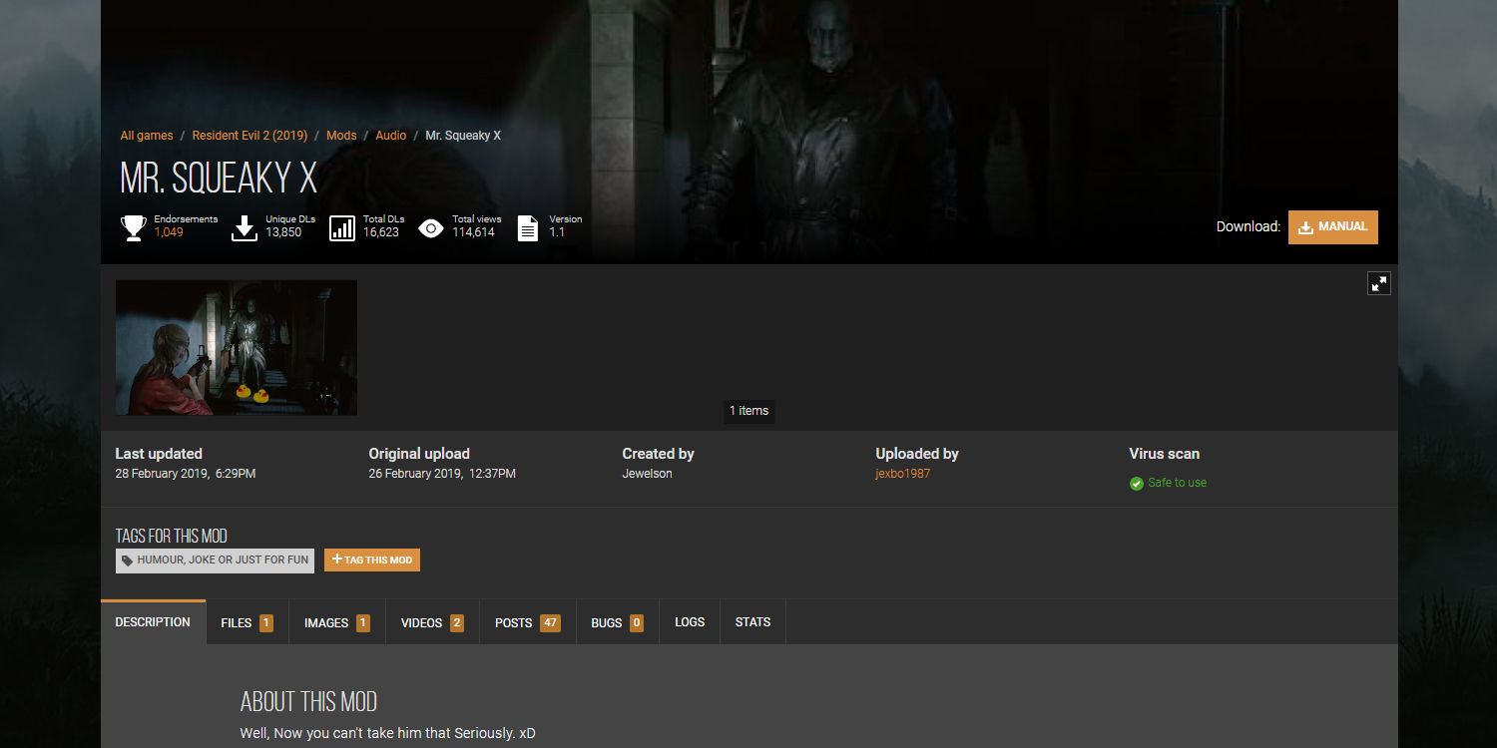Download the mod with MANUAL button

point(1333,226)
